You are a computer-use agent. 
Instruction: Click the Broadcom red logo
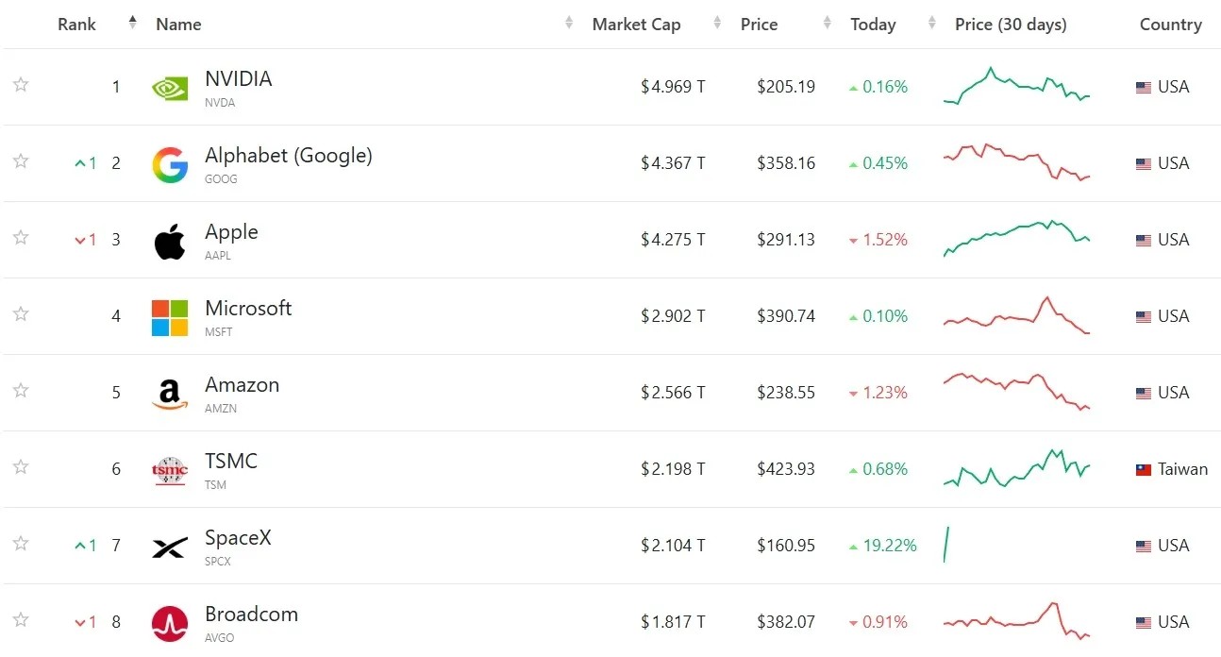tap(170, 623)
